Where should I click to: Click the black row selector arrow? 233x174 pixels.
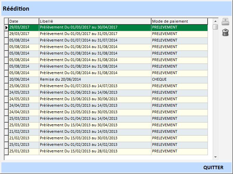click(x=6, y=27)
